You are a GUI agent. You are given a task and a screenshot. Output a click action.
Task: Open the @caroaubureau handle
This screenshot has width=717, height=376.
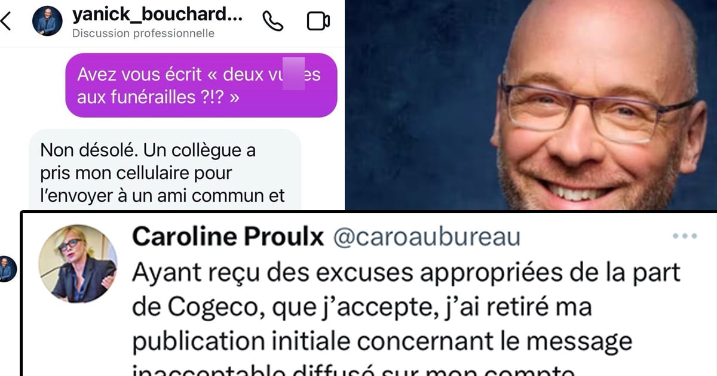tap(425, 238)
